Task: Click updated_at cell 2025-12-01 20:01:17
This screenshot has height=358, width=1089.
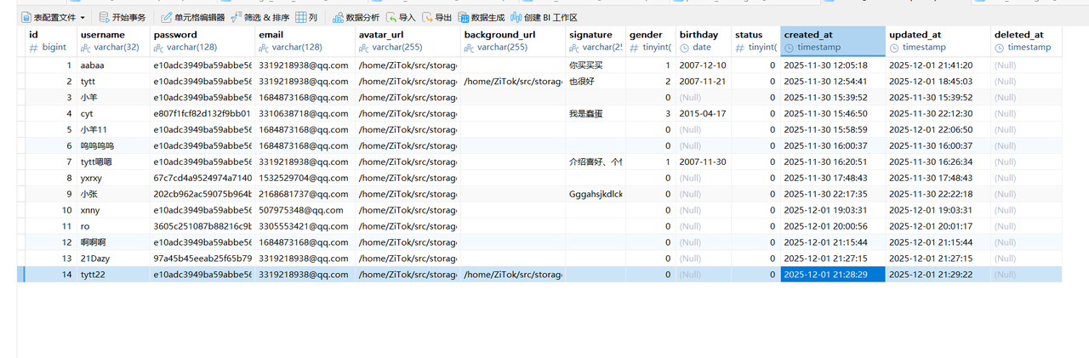Action: tap(938, 227)
